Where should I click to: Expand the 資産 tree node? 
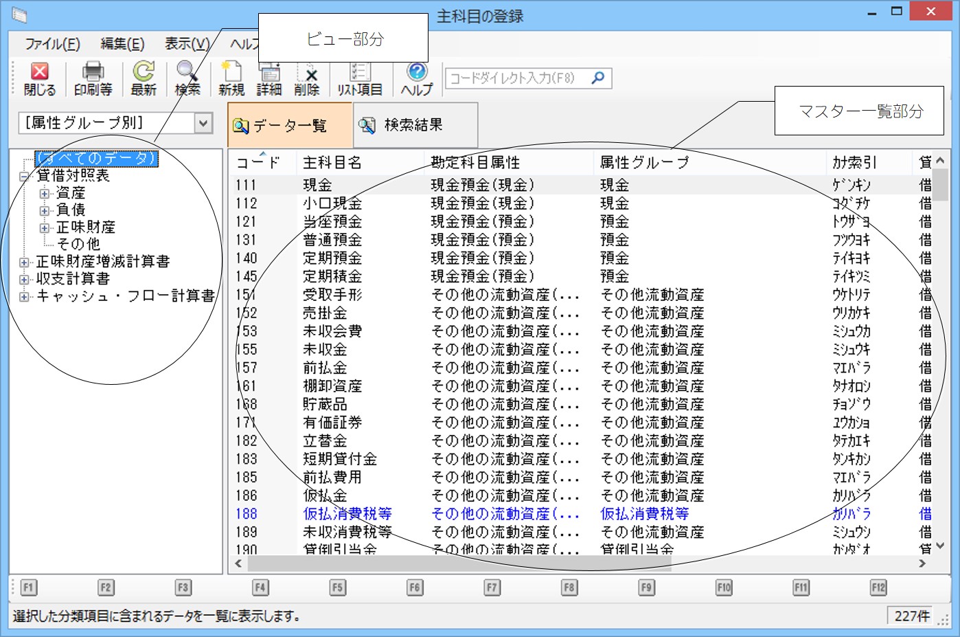[45, 194]
